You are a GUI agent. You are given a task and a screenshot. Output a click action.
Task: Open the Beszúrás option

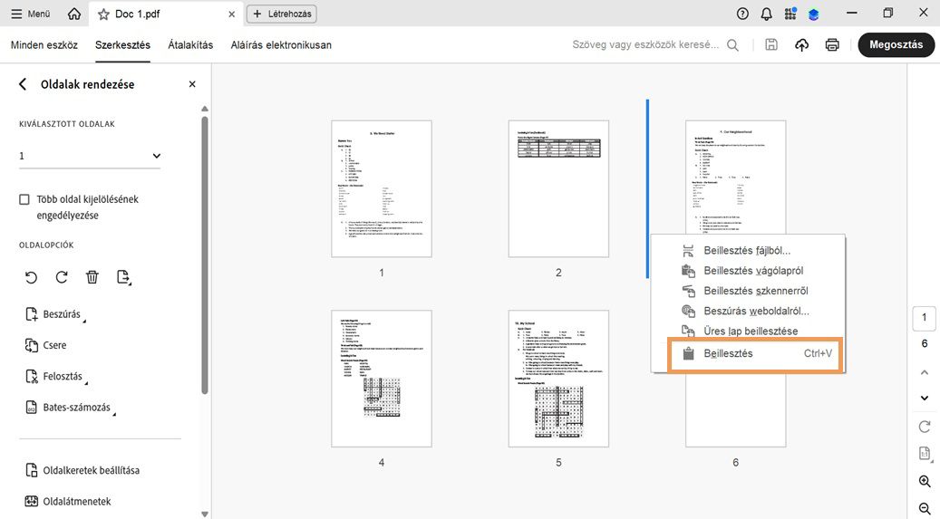(53, 314)
